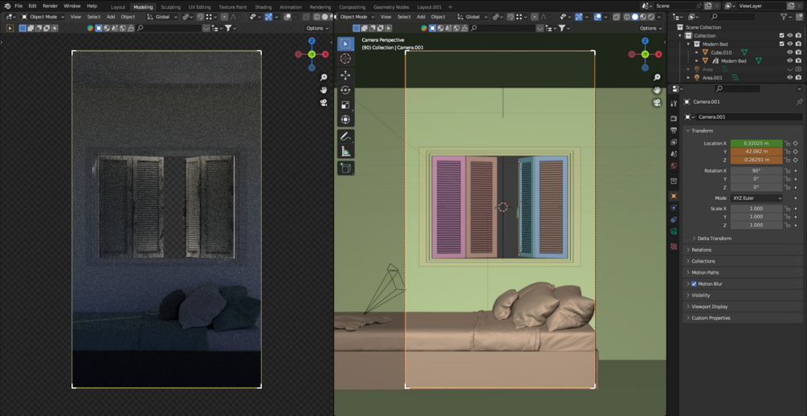Image resolution: width=807 pixels, height=416 pixels.
Task: Select the Measure tool
Action: click(345, 151)
